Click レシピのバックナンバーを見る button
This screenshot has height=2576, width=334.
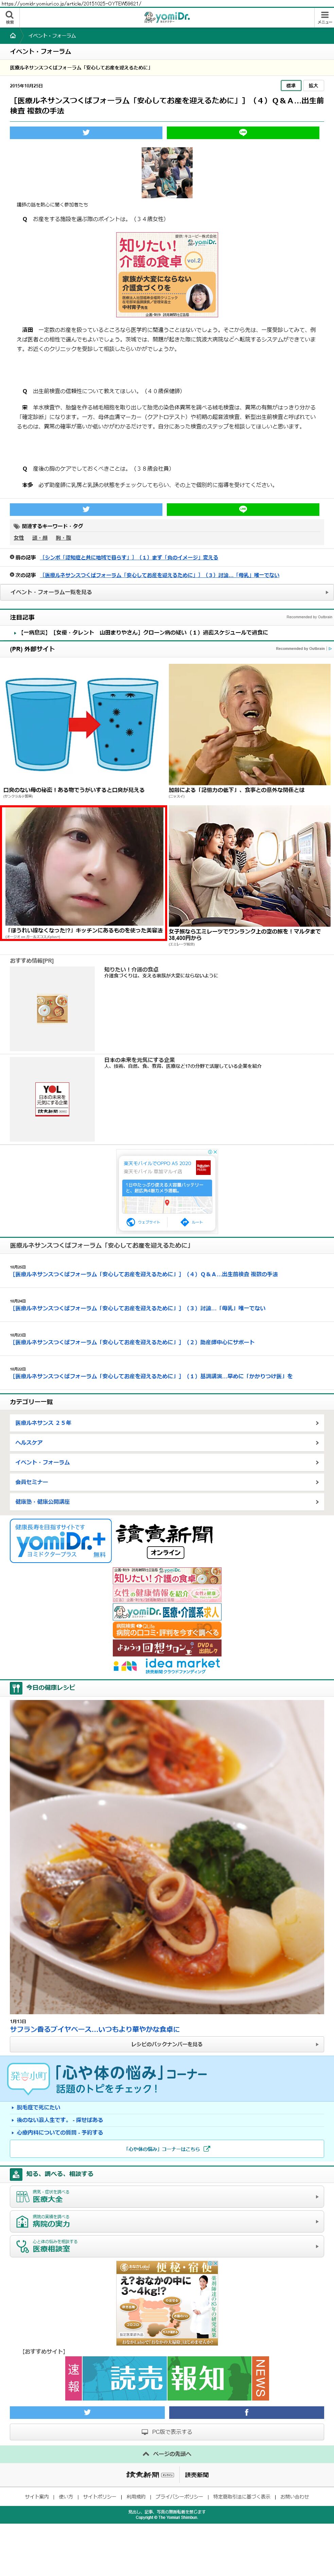point(166,2044)
